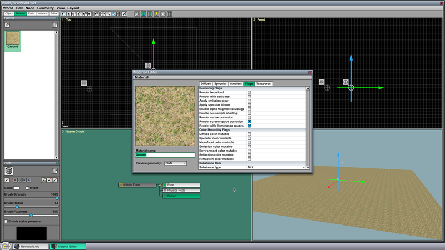
Task: Open the Substance type Dirt dropdown
Action: tap(276, 168)
